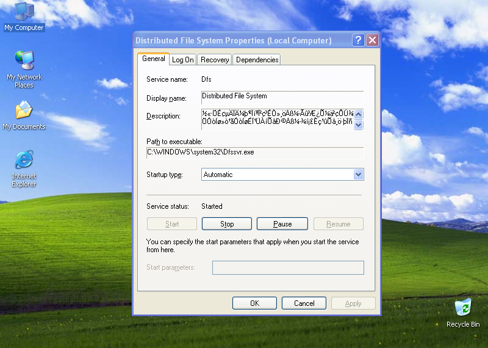Click inside the Description text box
The height and width of the screenshot is (348, 488).
pyautogui.click(x=278, y=119)
